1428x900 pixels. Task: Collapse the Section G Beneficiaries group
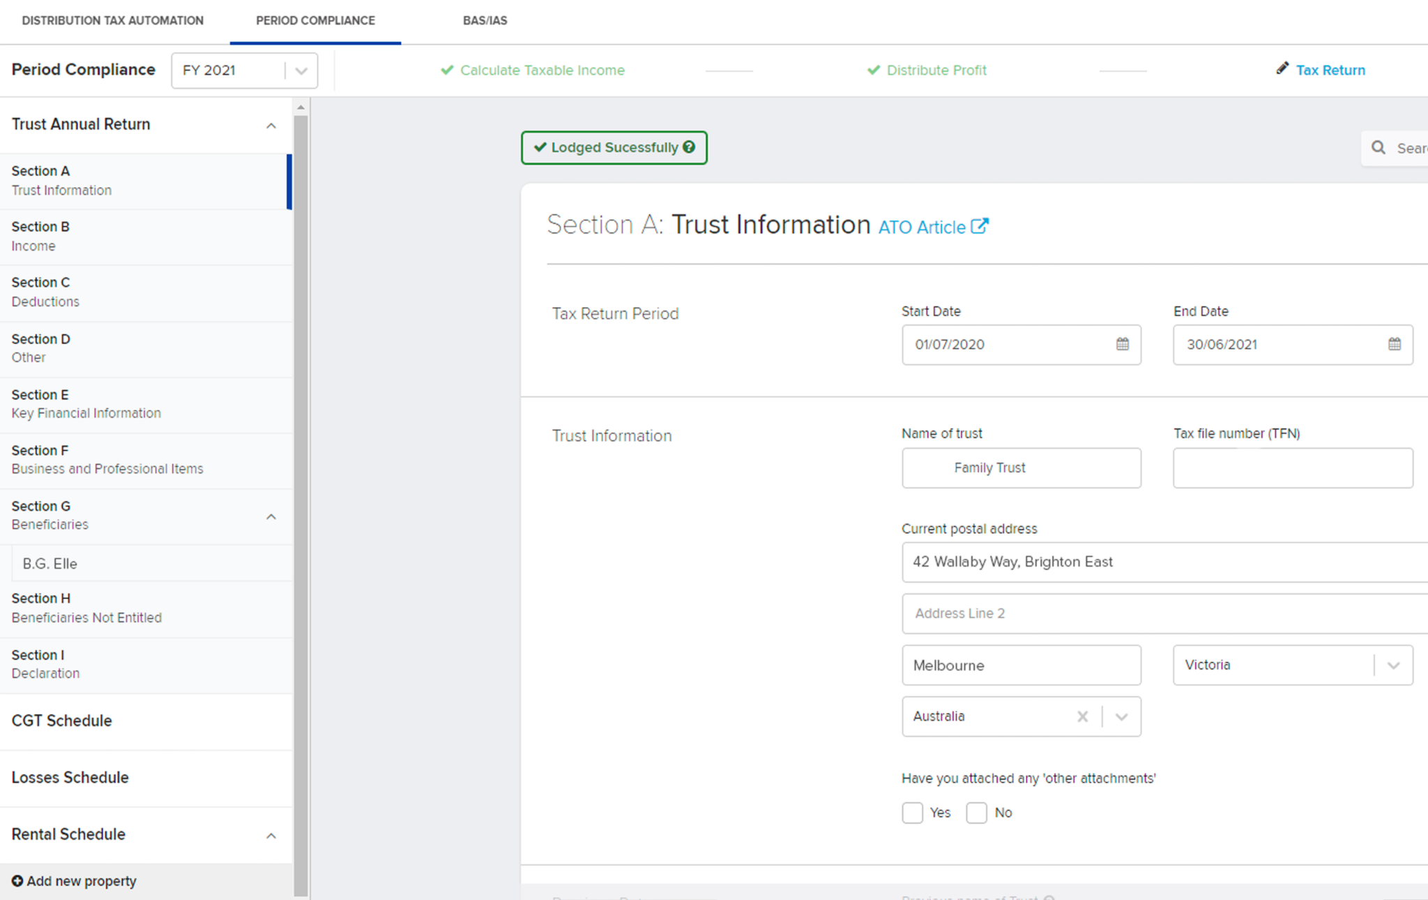point(271,517)
